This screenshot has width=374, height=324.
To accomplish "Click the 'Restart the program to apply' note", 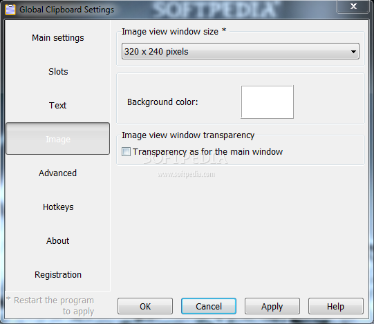I will (x=50, y=305).
